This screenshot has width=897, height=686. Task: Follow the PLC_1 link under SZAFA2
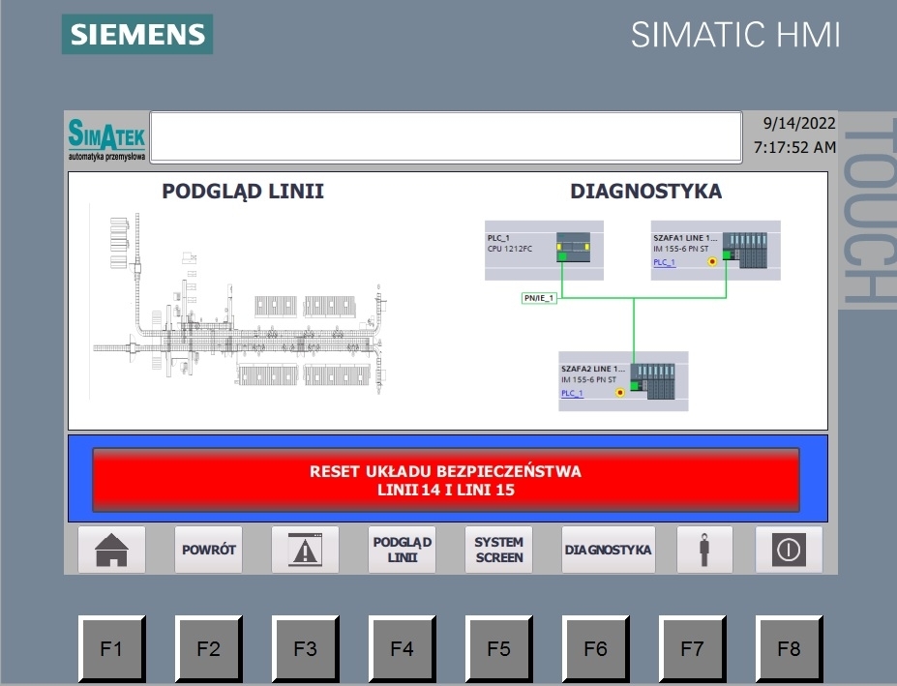(572, 393)
